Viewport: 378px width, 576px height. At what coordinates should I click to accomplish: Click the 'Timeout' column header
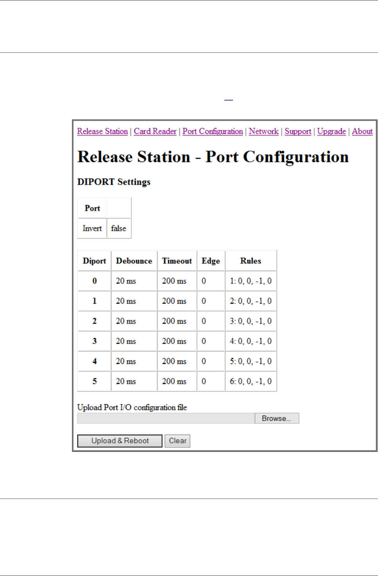tap(177, 261)
